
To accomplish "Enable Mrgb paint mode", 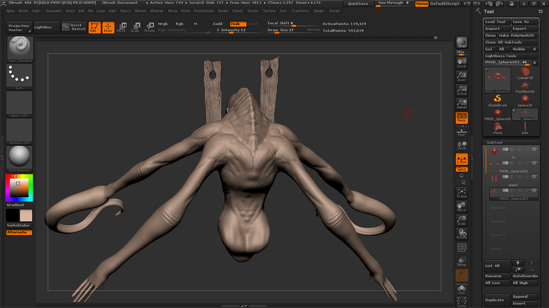I will click(163, 24).
